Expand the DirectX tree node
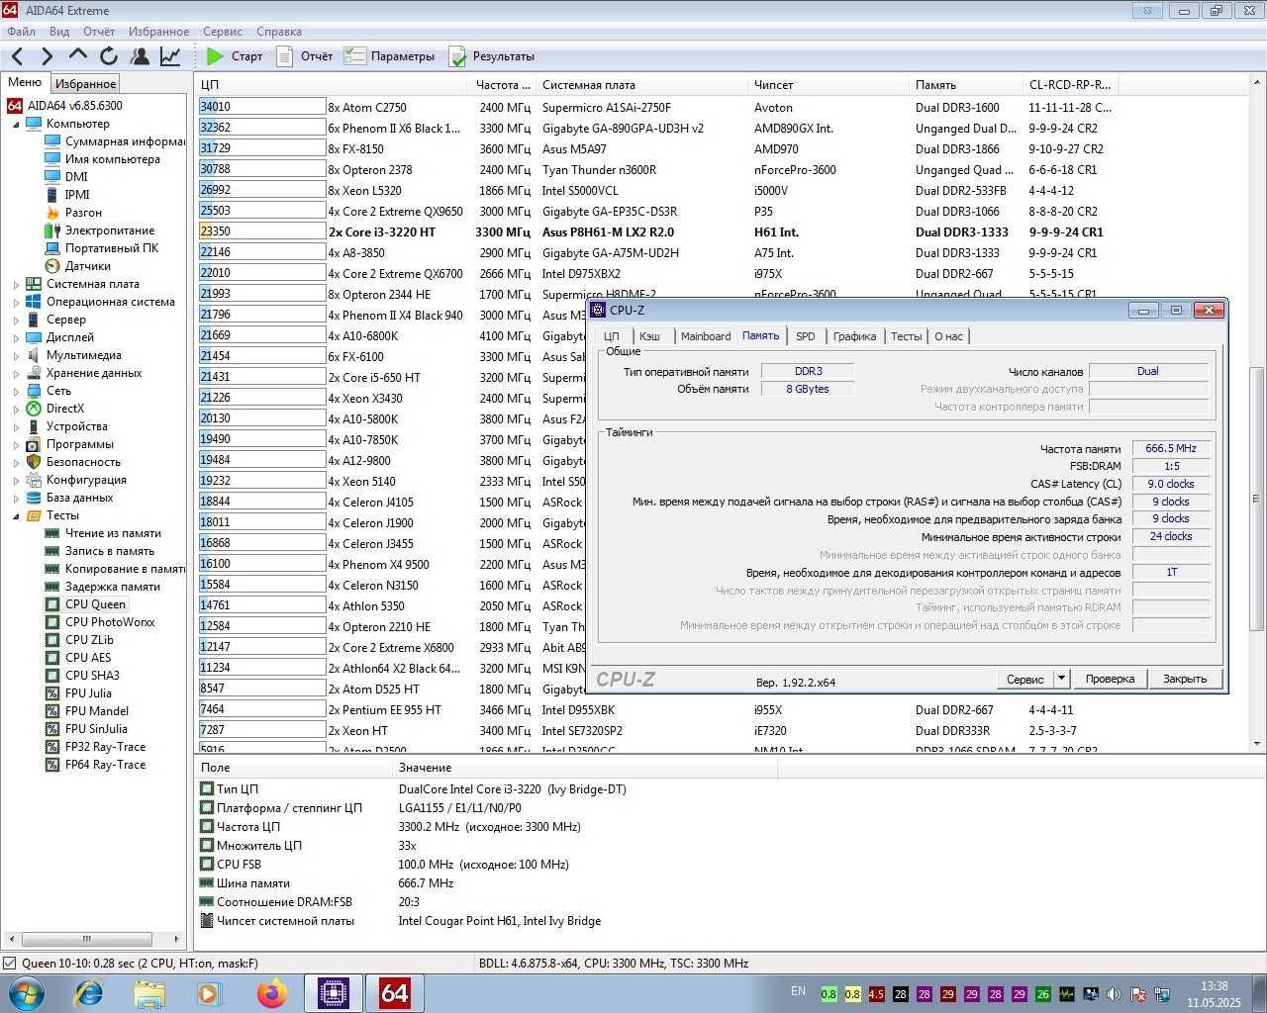The image size is (1267, 1013). [16, 410]
